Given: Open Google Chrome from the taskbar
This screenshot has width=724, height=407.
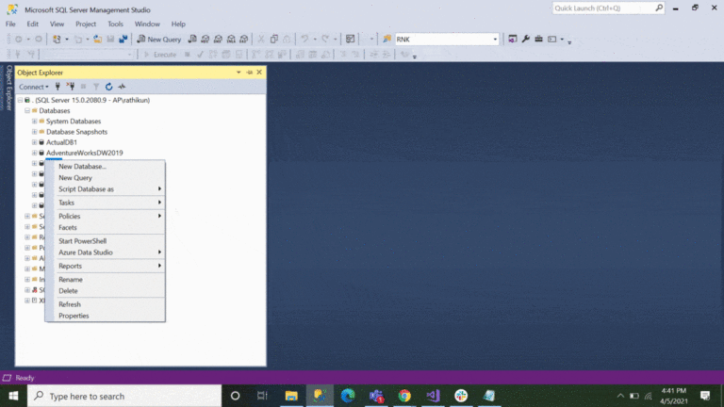Looking at the screenshot, I should pos(404,396).
